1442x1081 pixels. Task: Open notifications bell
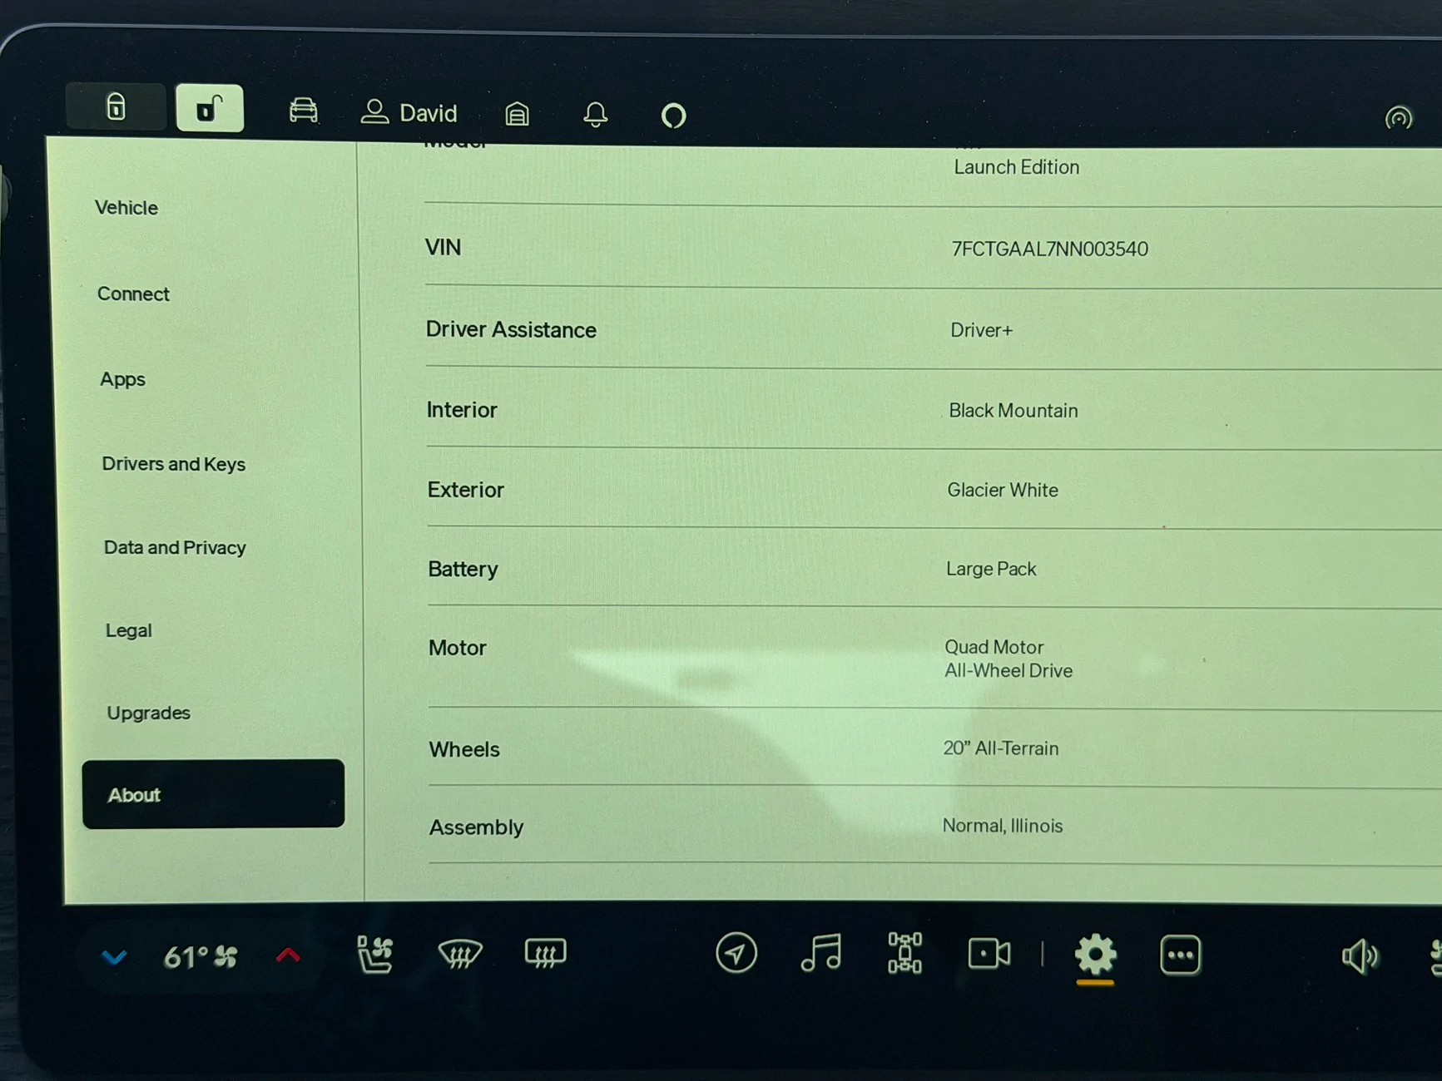tap(595, 115)
